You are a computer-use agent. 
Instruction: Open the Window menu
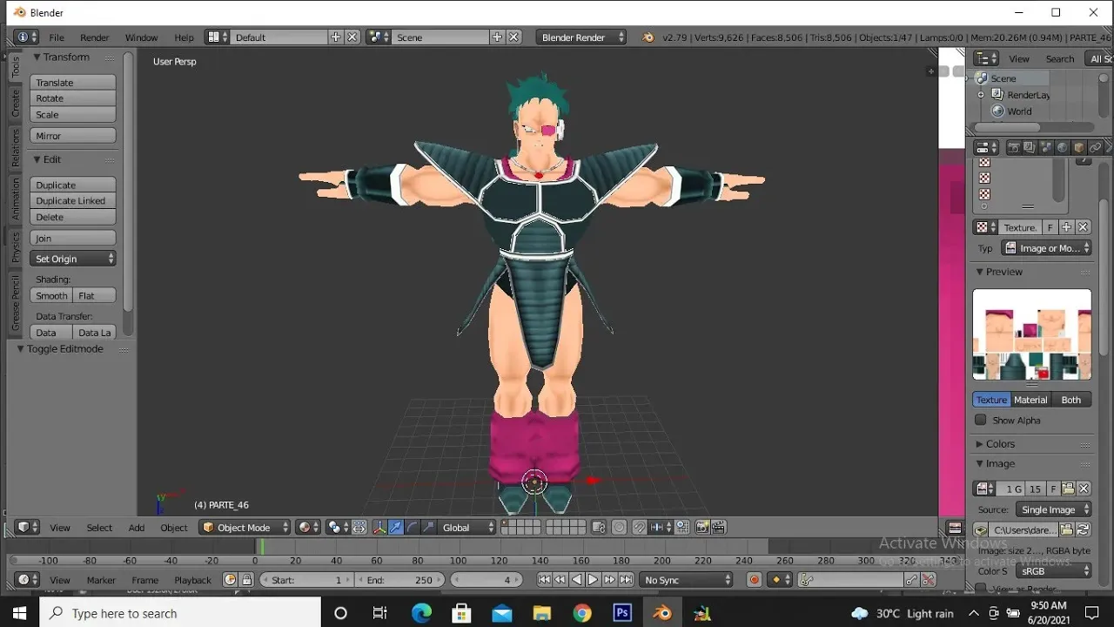[141, 37]
